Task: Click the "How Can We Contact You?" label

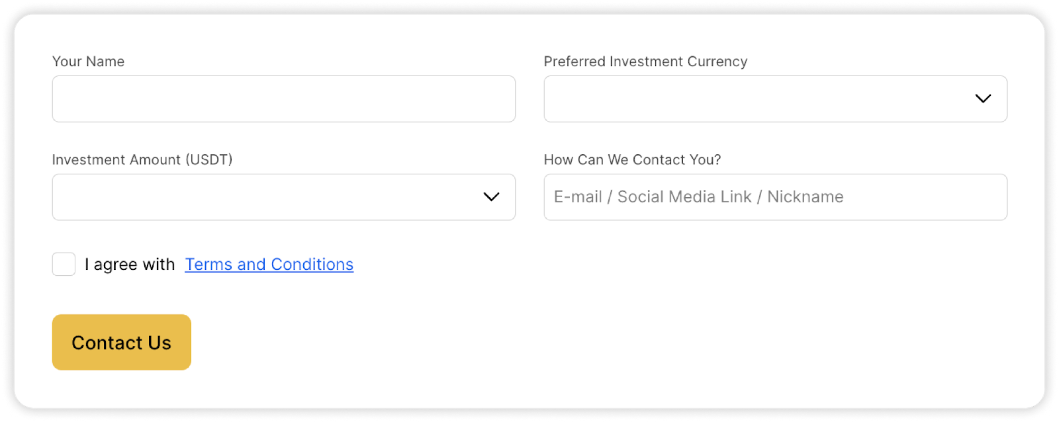Action: (x=632, y=160)
